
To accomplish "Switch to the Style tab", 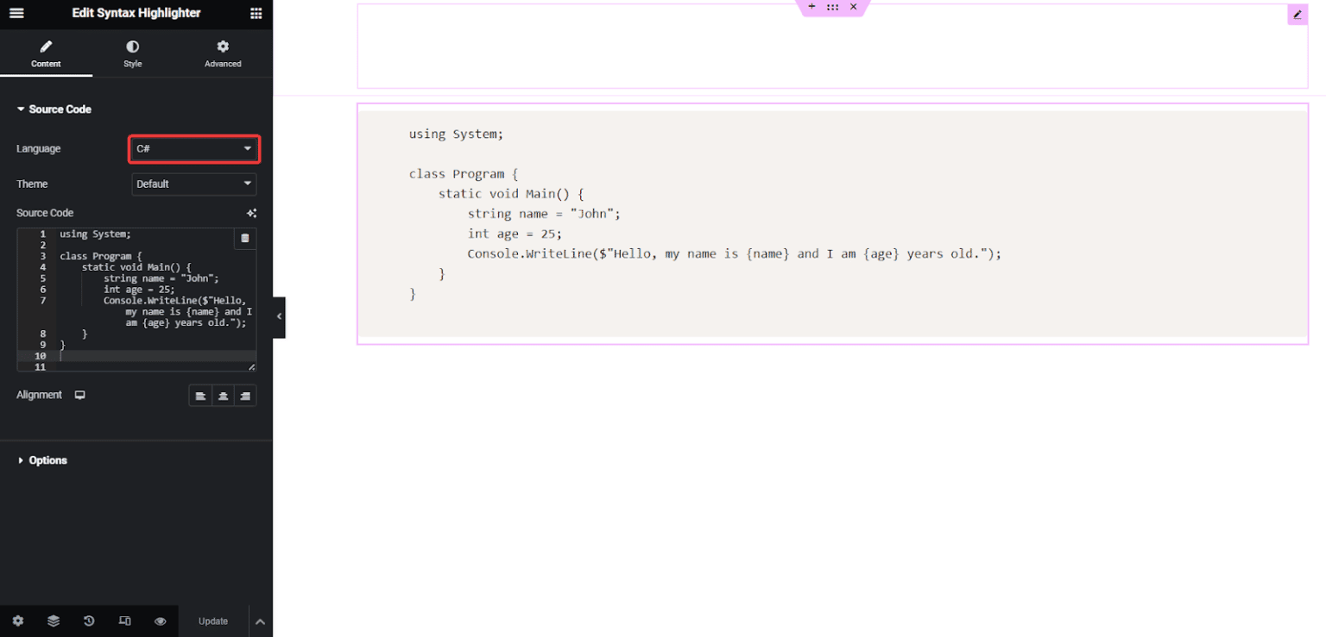I will click(132, 53).
